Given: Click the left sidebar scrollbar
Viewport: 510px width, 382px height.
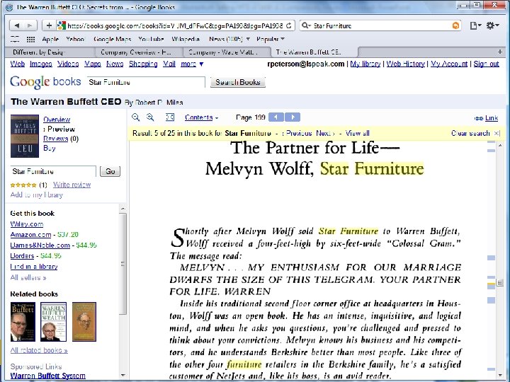Looking at the screenshot, I should [x=123, y=264].
